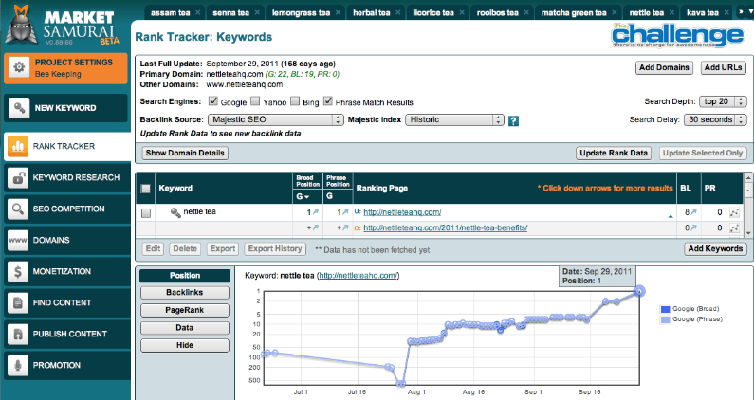
Task: Click the Majestic Index help question icon
Action: click(513, 121)
